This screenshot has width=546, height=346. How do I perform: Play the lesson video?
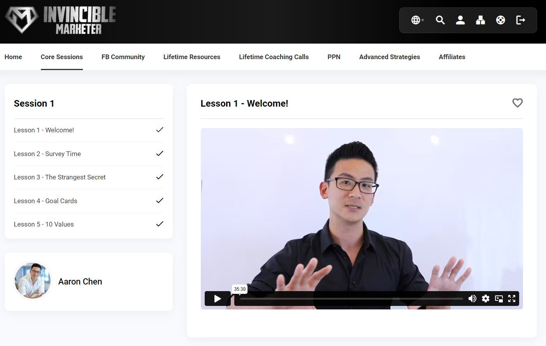coord(218,299)
